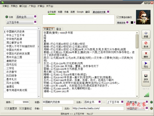Click the 新建 (New) article button
Screen dimensions: 154x116
146,34
